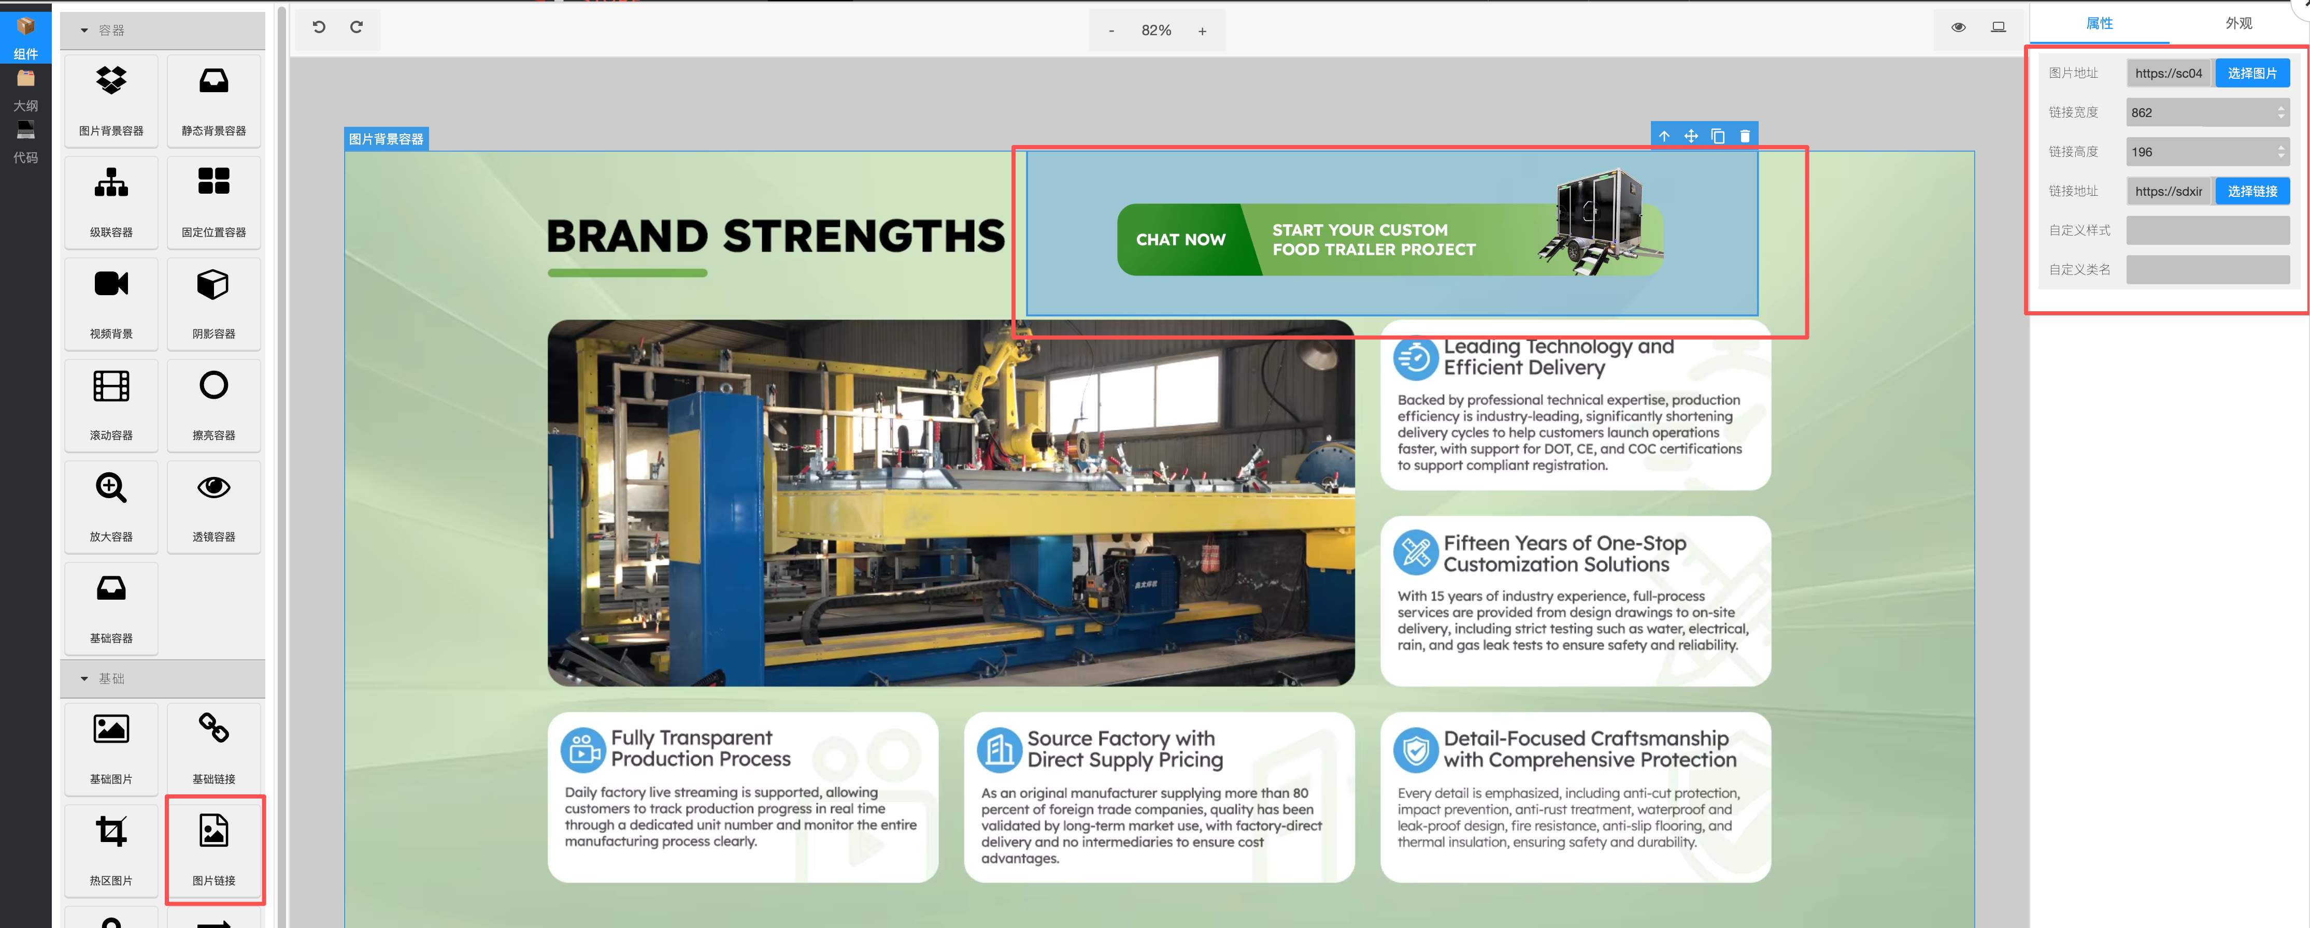Viewport: 2310px width, 928px height.
Task: Click the speed icon beside Leading Technology
Action: coord(1416,359)
